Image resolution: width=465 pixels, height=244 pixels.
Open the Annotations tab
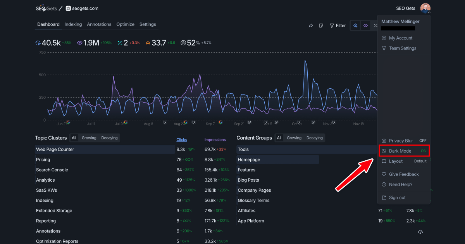coord(99,24)
